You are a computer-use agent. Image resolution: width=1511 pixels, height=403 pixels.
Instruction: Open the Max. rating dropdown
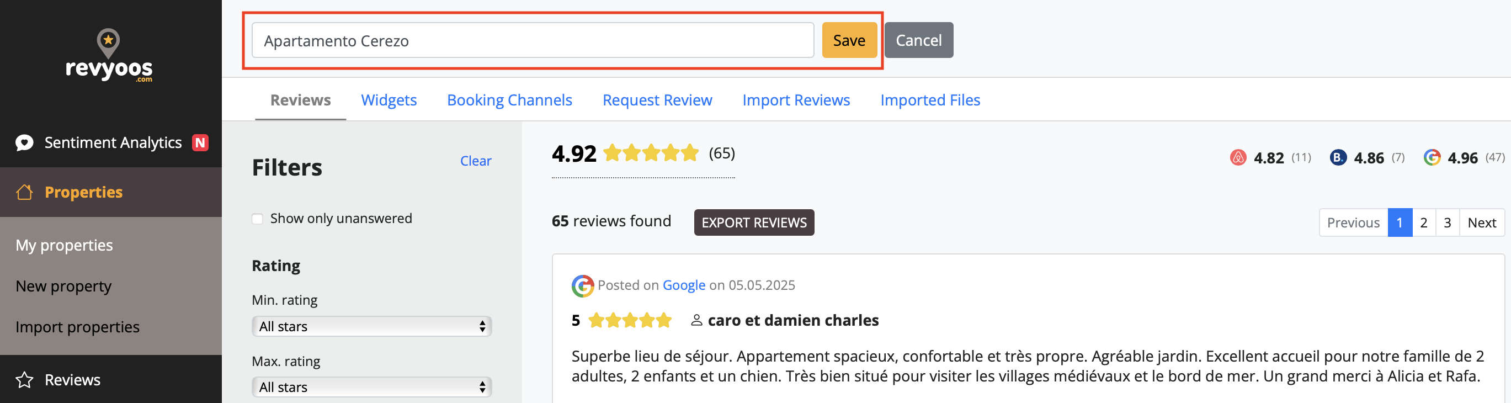(x=371, y=387)
